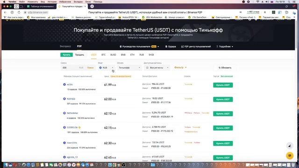Buy USDT at the 62.45 RUB offer
299x168 pixels.
[x=223, y=158]
